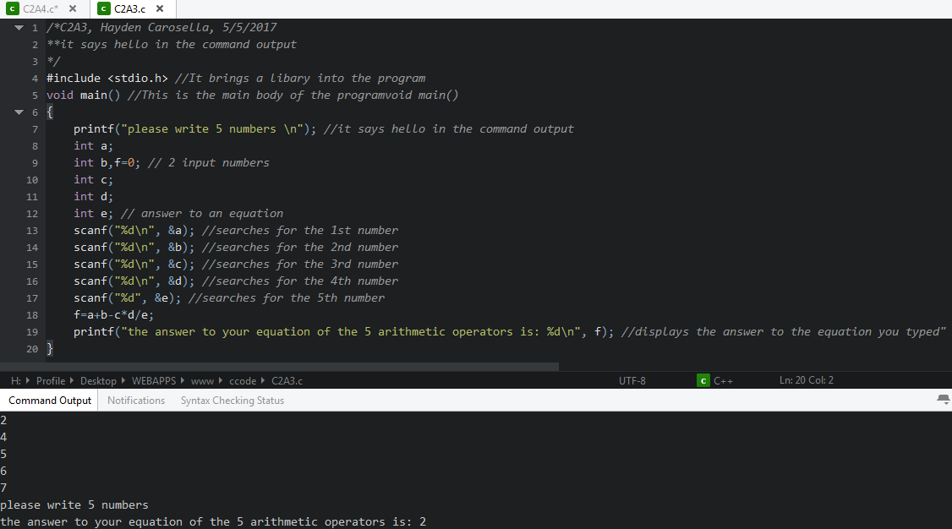Click the breadcrumb arrow after ccode

(x=262, y=381)
